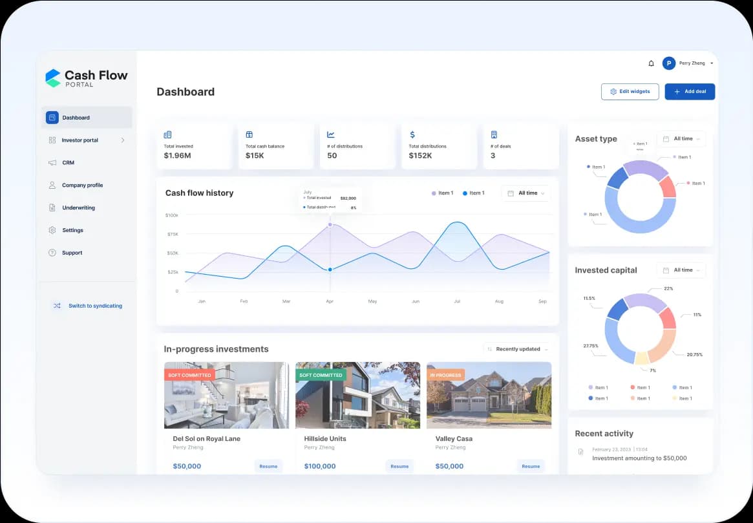
Task: Click the notification bell icon
Action: point(651,63)
